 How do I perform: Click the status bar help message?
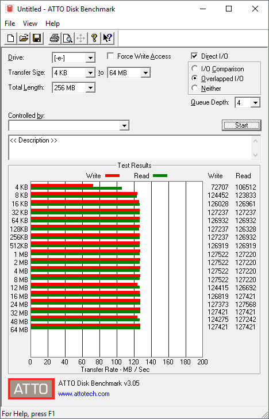pos(28,414)
